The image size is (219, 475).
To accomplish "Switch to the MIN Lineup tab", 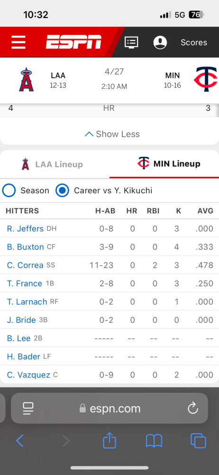I will coord(164,164).
